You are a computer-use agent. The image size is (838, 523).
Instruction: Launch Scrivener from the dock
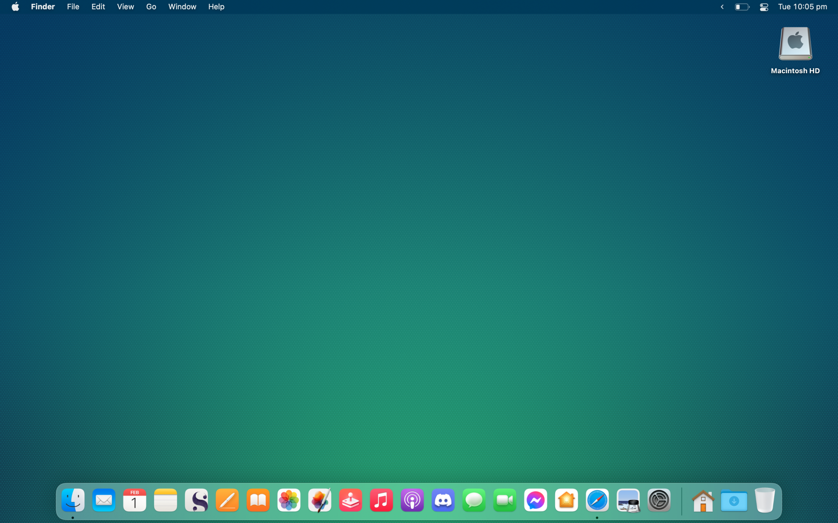tap(197, 500)
